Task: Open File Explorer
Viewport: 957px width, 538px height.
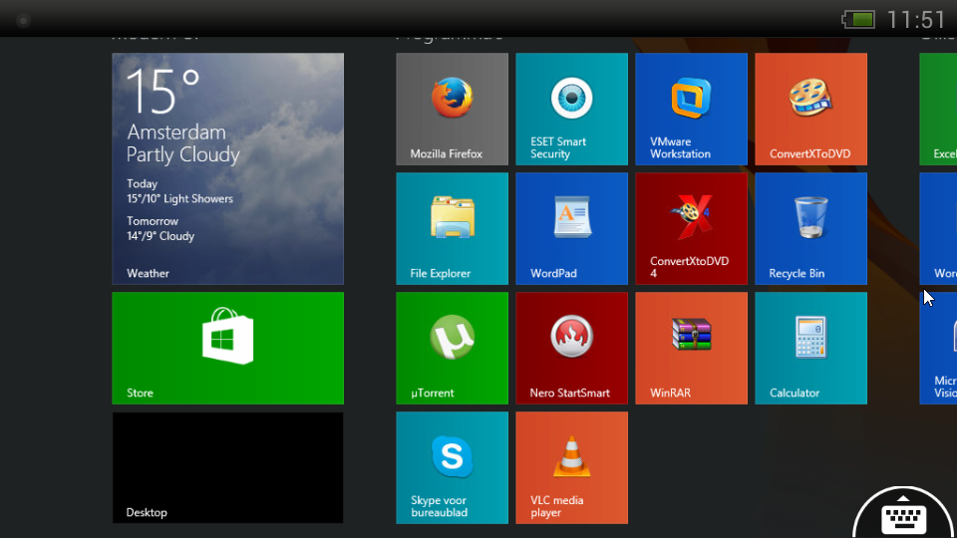Action: tap(452, 228)
